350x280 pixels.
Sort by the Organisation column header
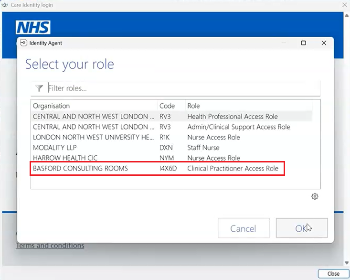[x=94, y=106]
